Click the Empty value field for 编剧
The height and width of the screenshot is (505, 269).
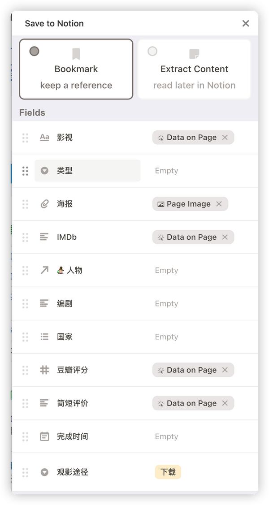pyautogui.click(x=166, y=303)
